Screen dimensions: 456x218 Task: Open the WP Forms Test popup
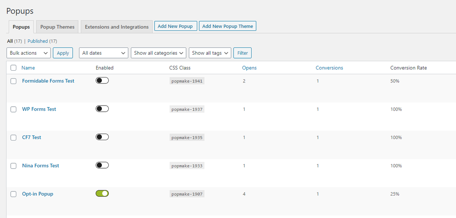[39, 109]
